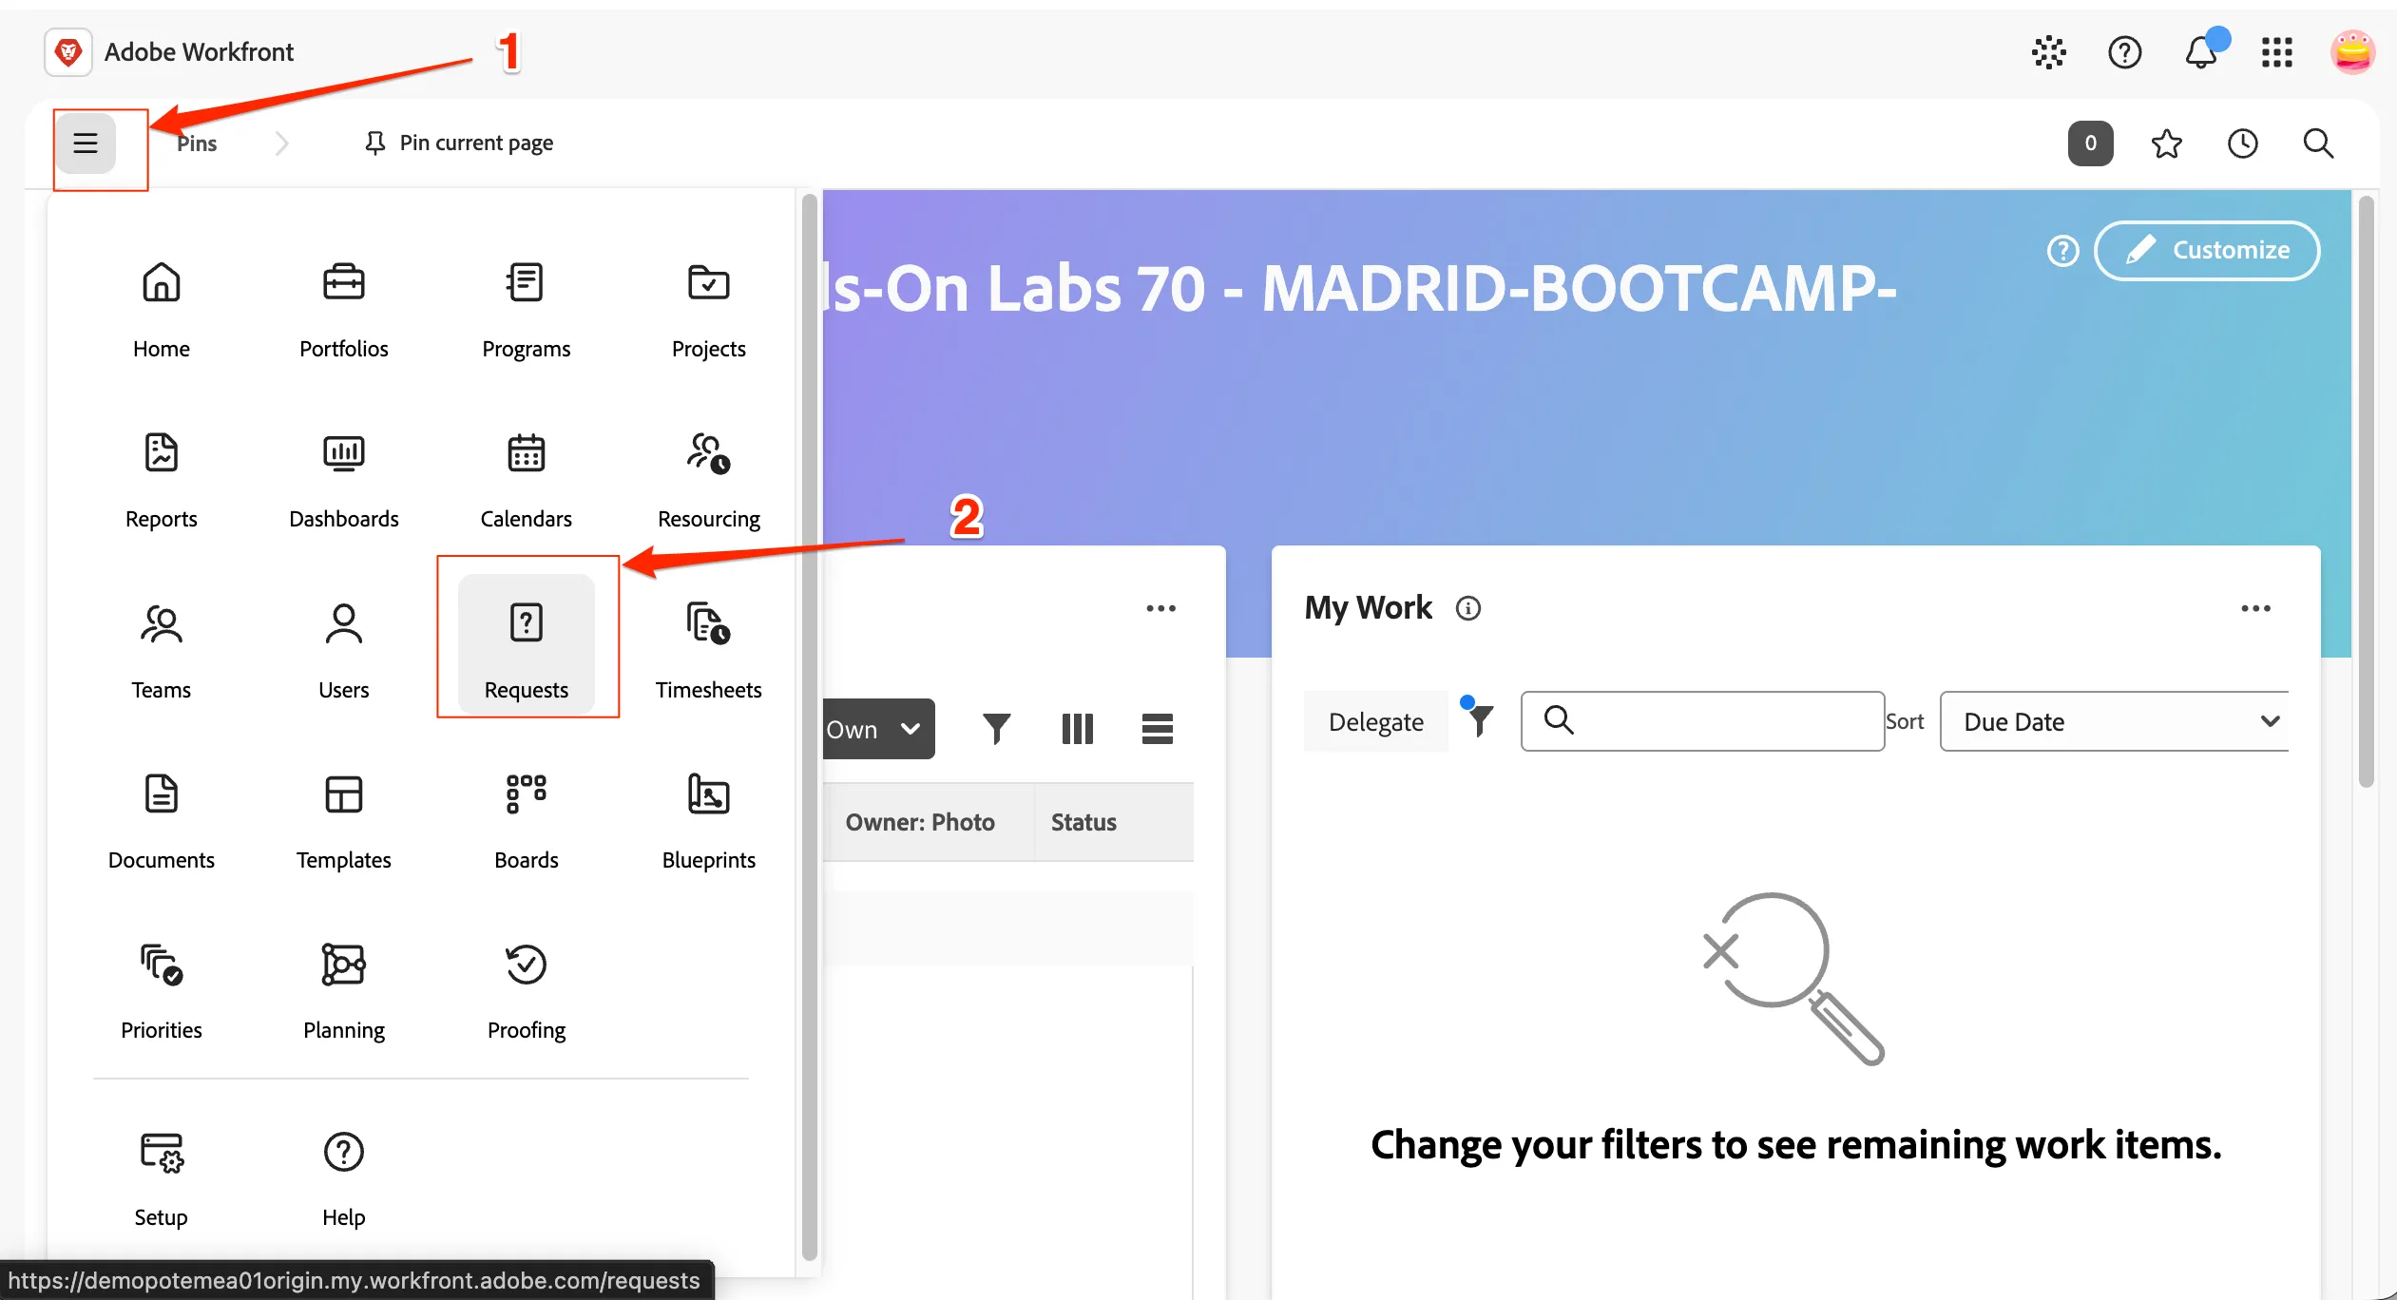Screen dimensions: 2397x1300
Task: Open Home from the navigation menu
Action: click(161, 310)
